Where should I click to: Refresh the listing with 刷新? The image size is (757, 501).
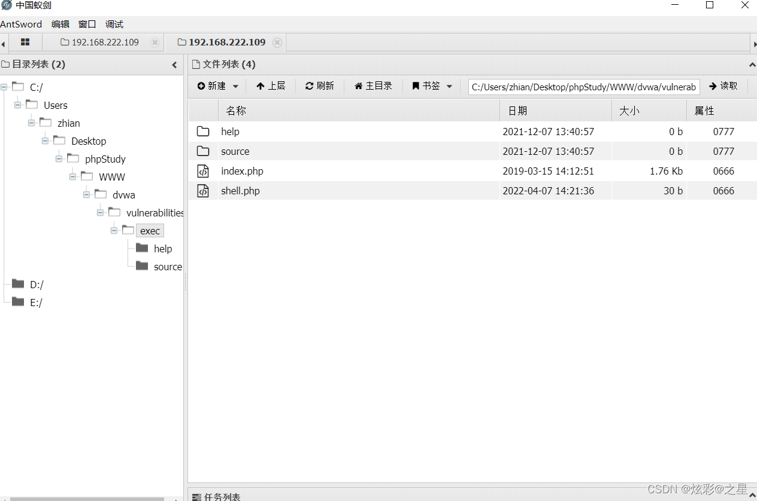click(x=320, y=86)
